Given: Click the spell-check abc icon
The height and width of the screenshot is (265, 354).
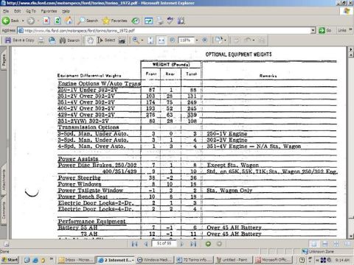Looking at the screenshot, I should coord(170,21).
